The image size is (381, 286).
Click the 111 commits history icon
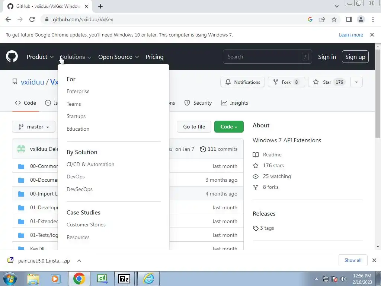coord(203,149)
